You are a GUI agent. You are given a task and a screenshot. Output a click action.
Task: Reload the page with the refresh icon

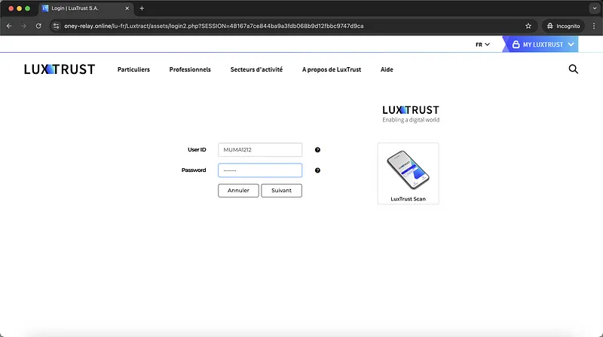38,26
